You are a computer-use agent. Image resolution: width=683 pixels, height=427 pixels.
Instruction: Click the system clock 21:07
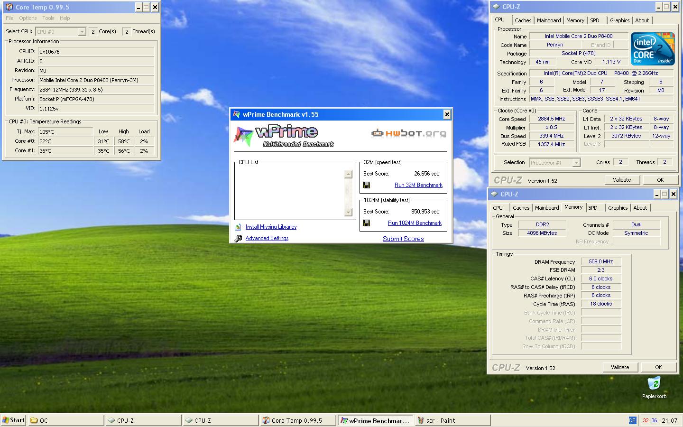669,420
